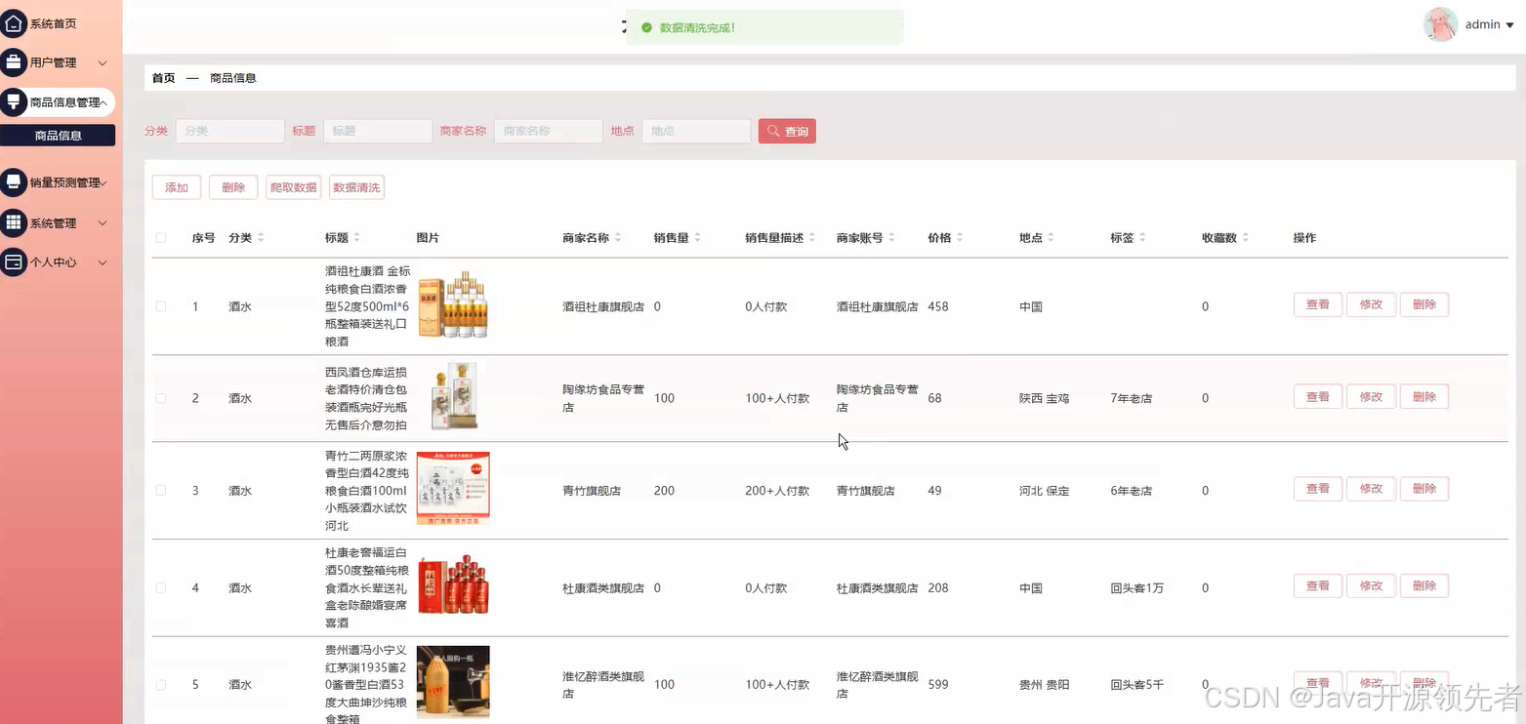Click the 首页 breadcrumb link
This screenshot has width=1526, height=724.
(163, 78)
